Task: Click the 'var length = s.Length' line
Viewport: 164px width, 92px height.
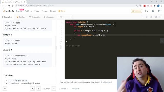Action: (x=84, y=27)
